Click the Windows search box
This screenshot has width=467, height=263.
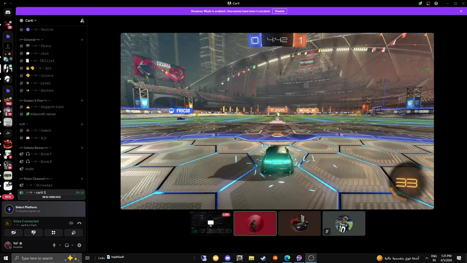pyautogui.click(x=46, y=258)
